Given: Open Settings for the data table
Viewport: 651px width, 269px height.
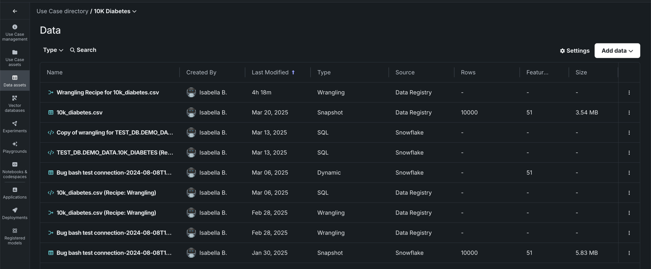Looking at the screenshot, I should pos(574,51).
